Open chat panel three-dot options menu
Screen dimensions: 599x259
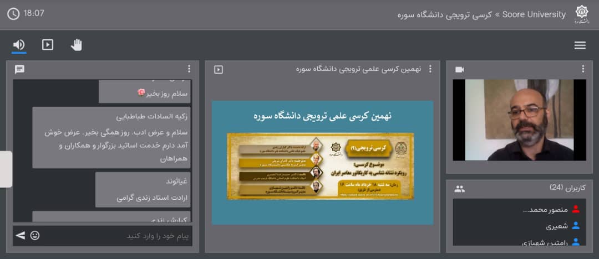point(189,69)
